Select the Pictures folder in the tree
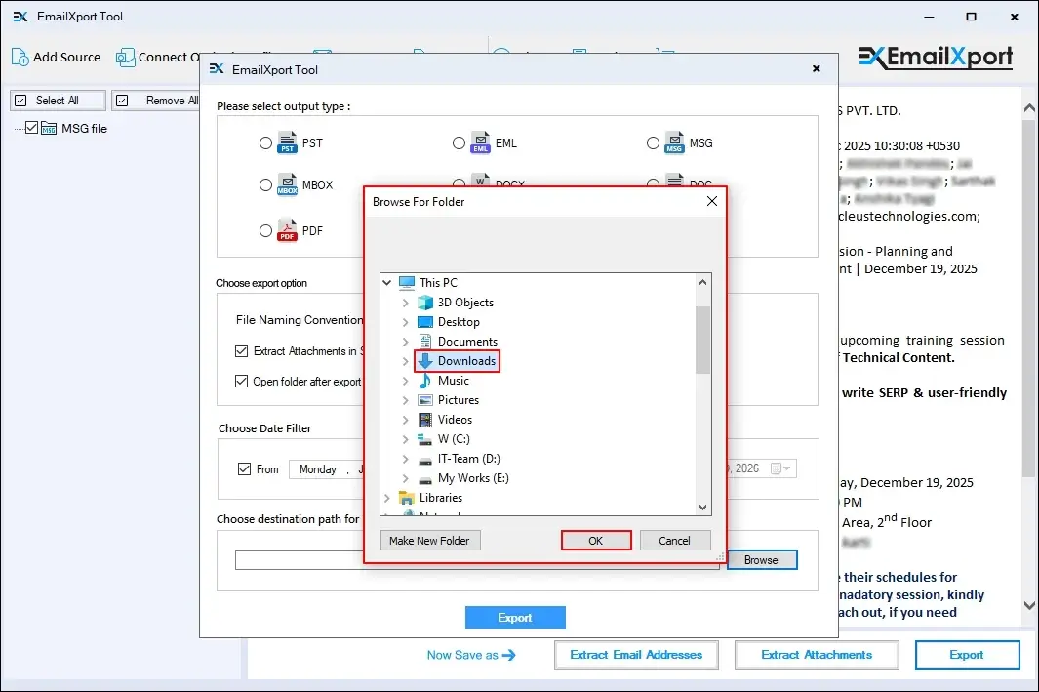Viewport: 1039px width, 692px height. point(458,400)
